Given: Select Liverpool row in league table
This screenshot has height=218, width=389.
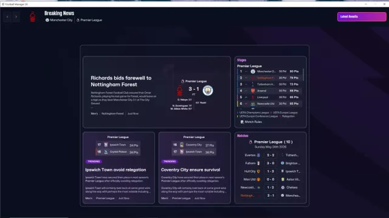Looking at the screenshot, I should [x=269, y=97].
